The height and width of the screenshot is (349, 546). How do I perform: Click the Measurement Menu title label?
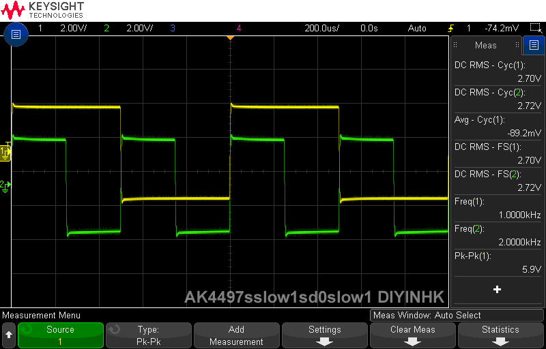coord(41,316)
